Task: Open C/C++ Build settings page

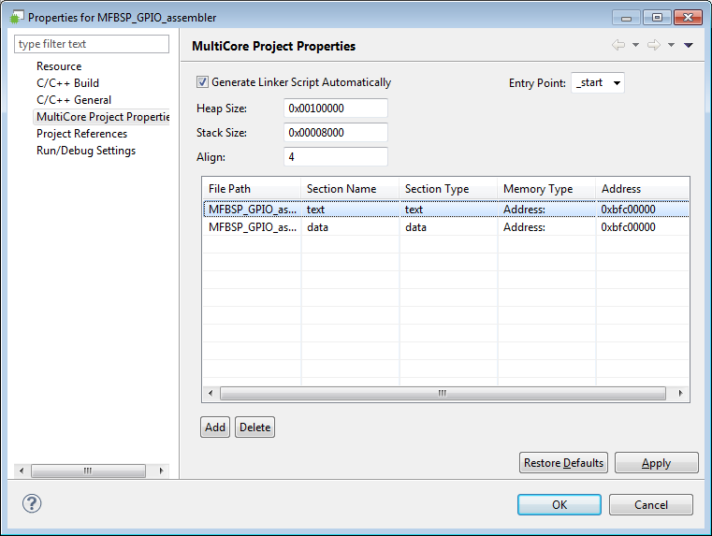Action: pos(67,83)
